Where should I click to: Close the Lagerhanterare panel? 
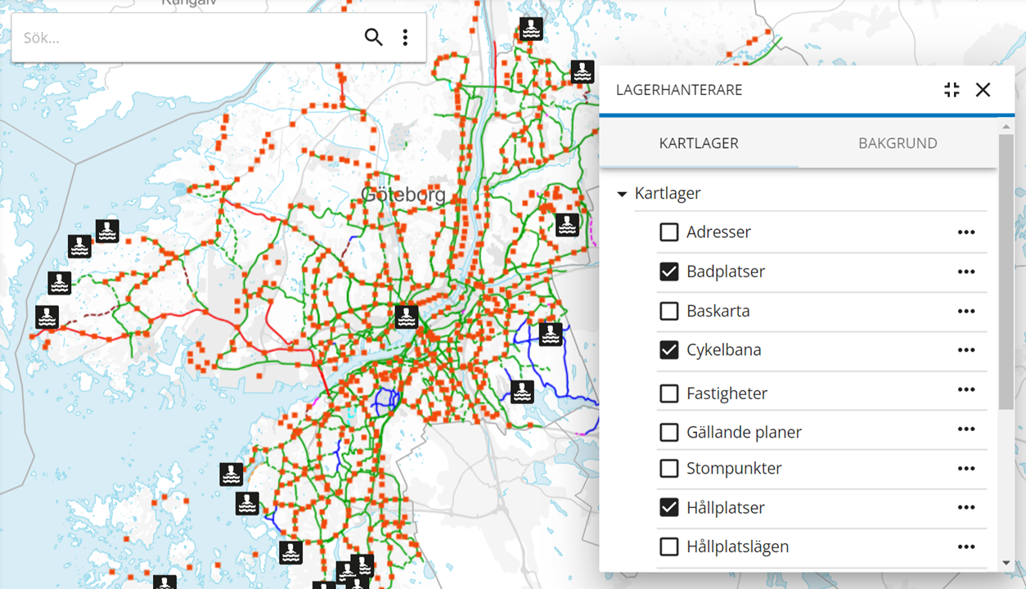click(983, 90)
